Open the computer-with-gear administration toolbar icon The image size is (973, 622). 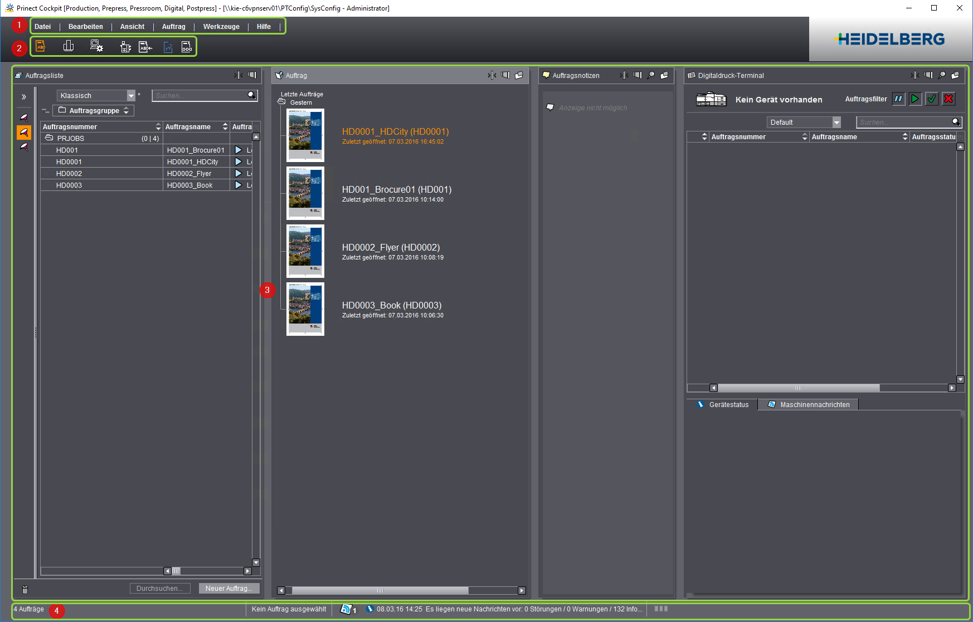pyautogui.click(x=96, y=46)
